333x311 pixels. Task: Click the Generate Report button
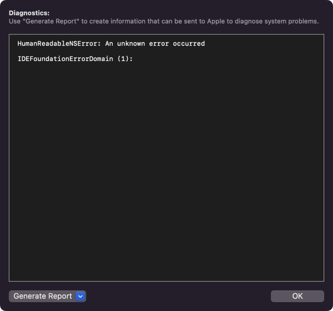pos(43,296)
